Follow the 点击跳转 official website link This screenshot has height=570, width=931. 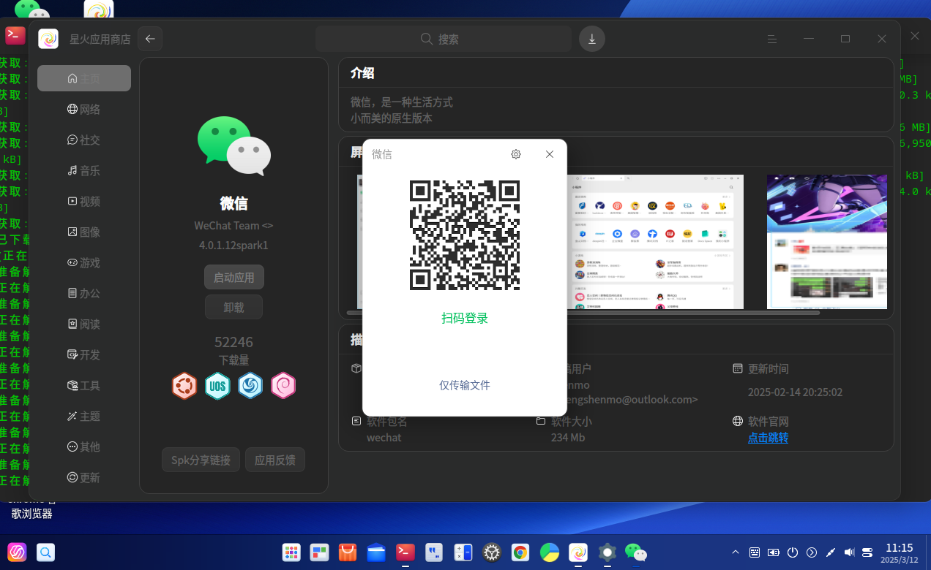(x=768, y=438)
